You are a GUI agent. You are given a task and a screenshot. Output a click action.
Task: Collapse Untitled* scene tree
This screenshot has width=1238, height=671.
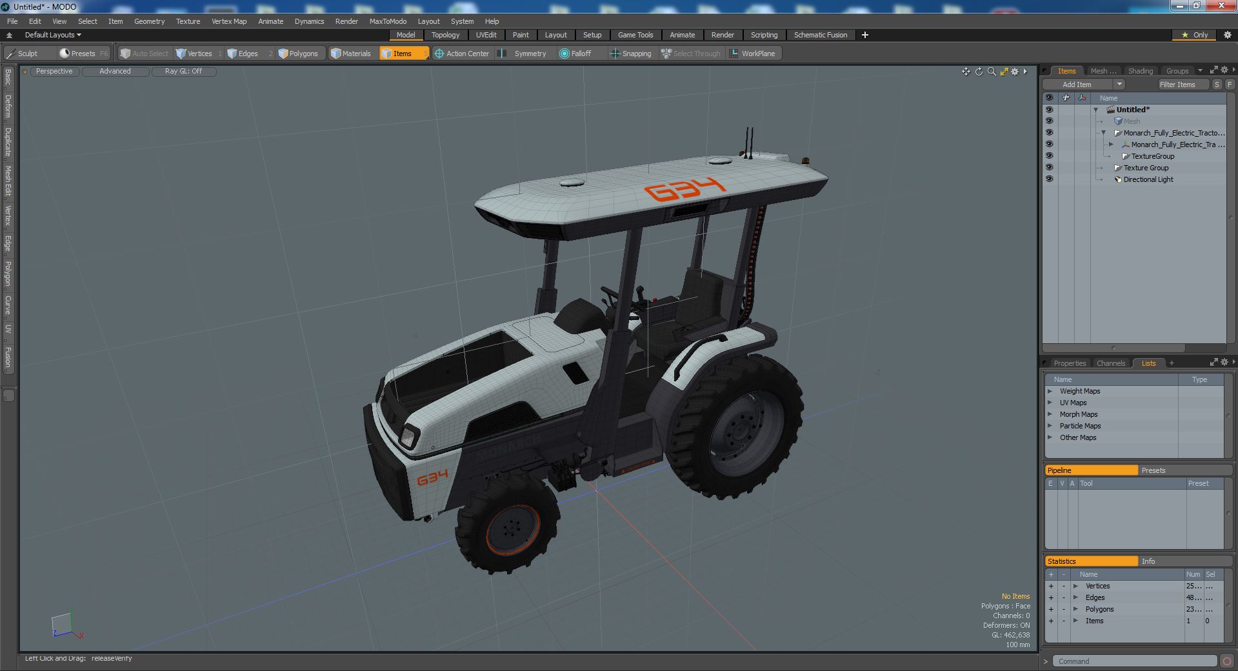pos(1095,110)
